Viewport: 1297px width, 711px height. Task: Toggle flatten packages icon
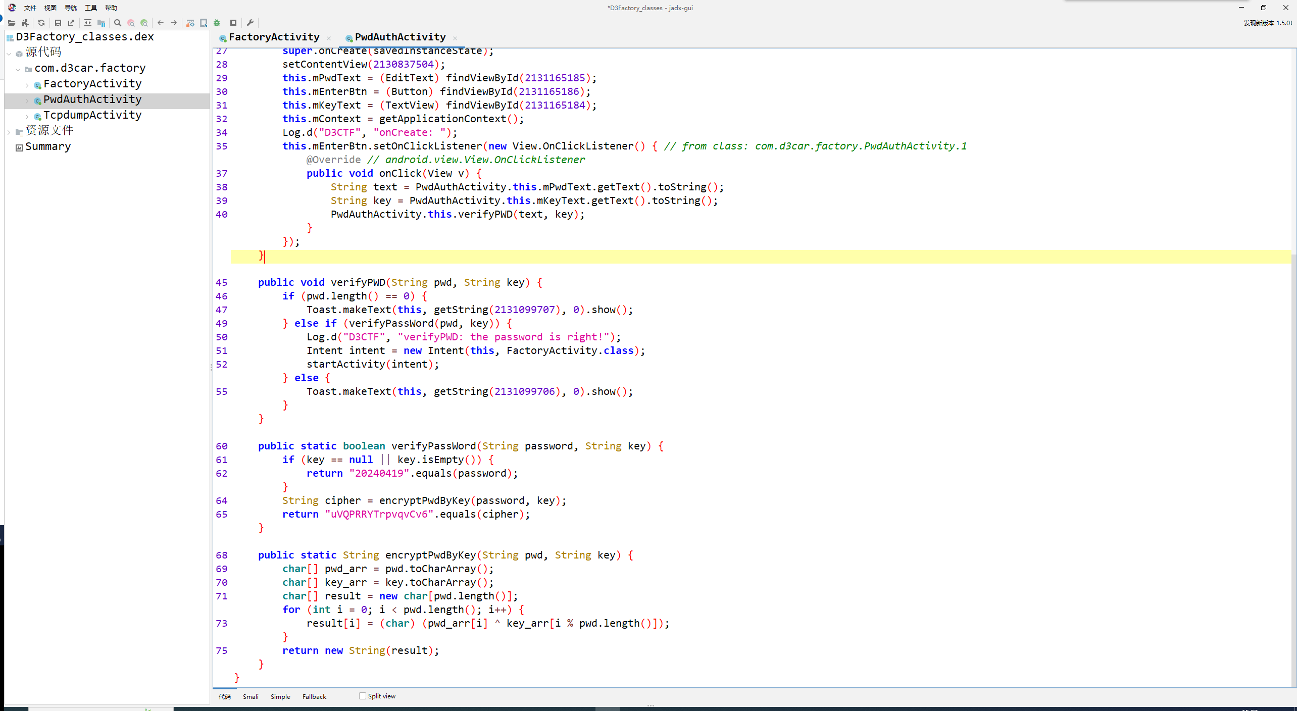coord(101,23)
